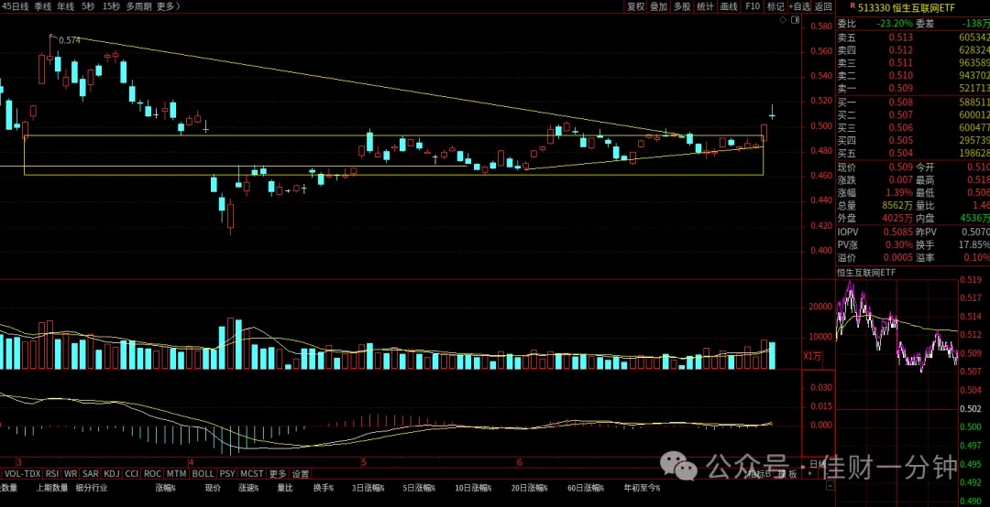
Task: Toggle 复权 price adjustment
Action: click(636, 6)
